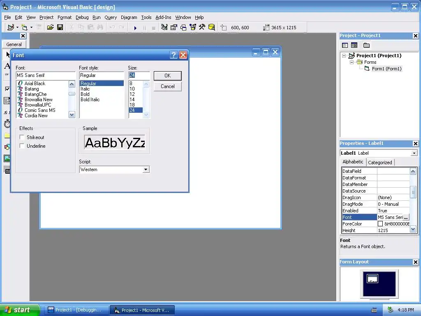The height and width of the screenshot is (316, 421).
Task: Collapse the Project1 tree node
Action: click(x=344, y=56)
